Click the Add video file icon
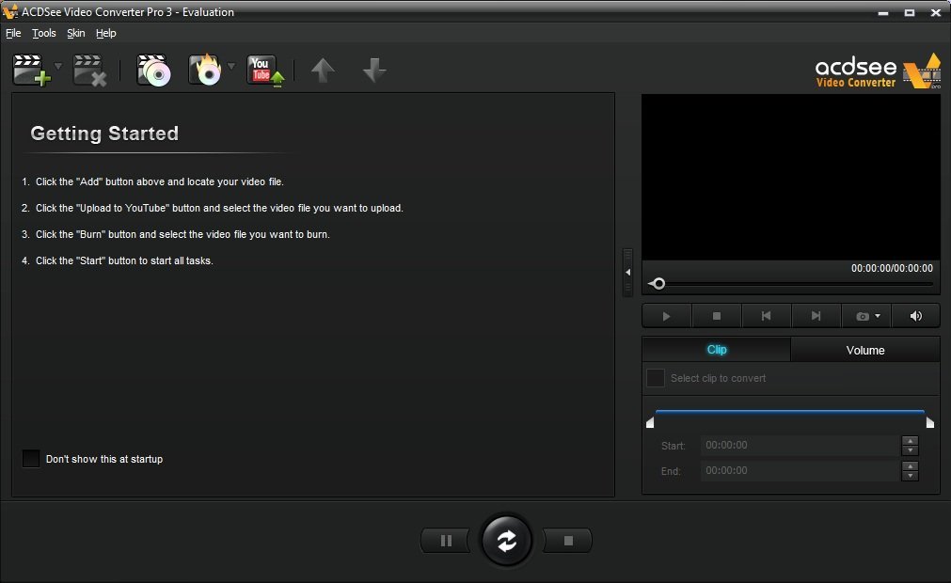 [x=31, y=71]
